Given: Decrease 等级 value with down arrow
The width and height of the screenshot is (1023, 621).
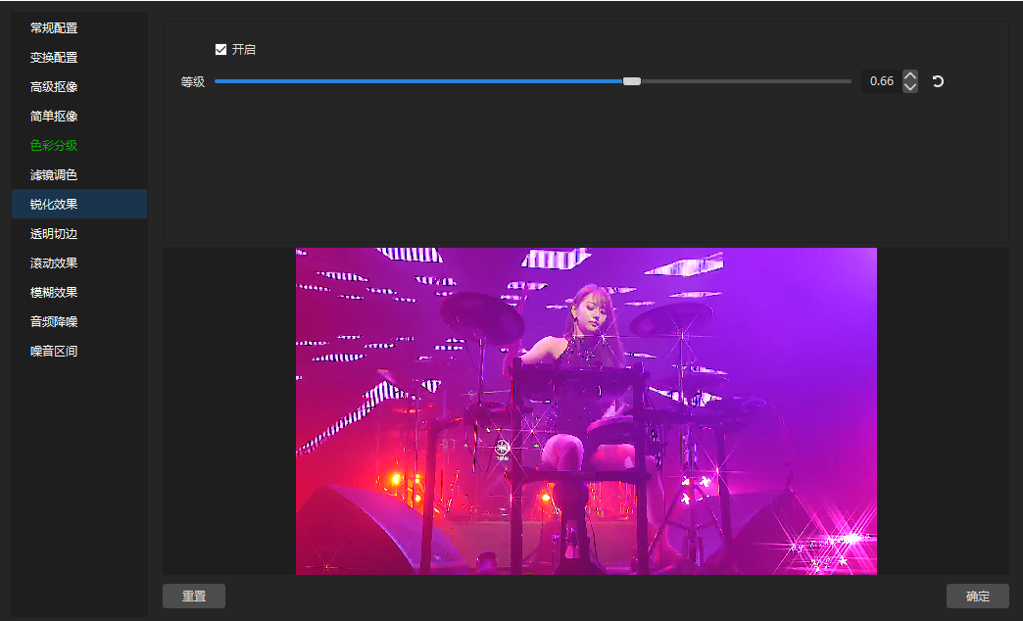Looking at the screenshot, I should point(910,87).
